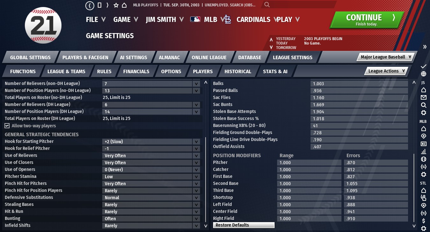Click the Shortstop Range modifier field
The image size is (430, 232).
[x=309, y=198]
